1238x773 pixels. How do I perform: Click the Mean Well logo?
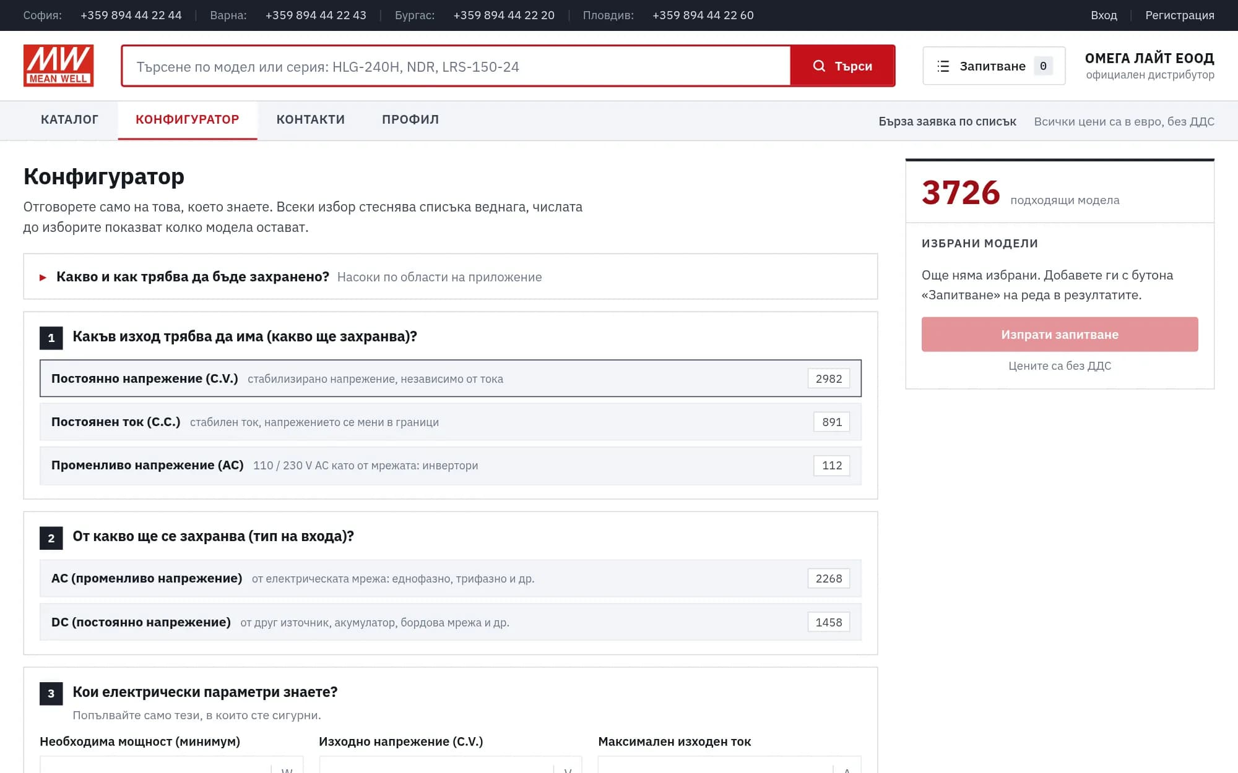point(58,66)
